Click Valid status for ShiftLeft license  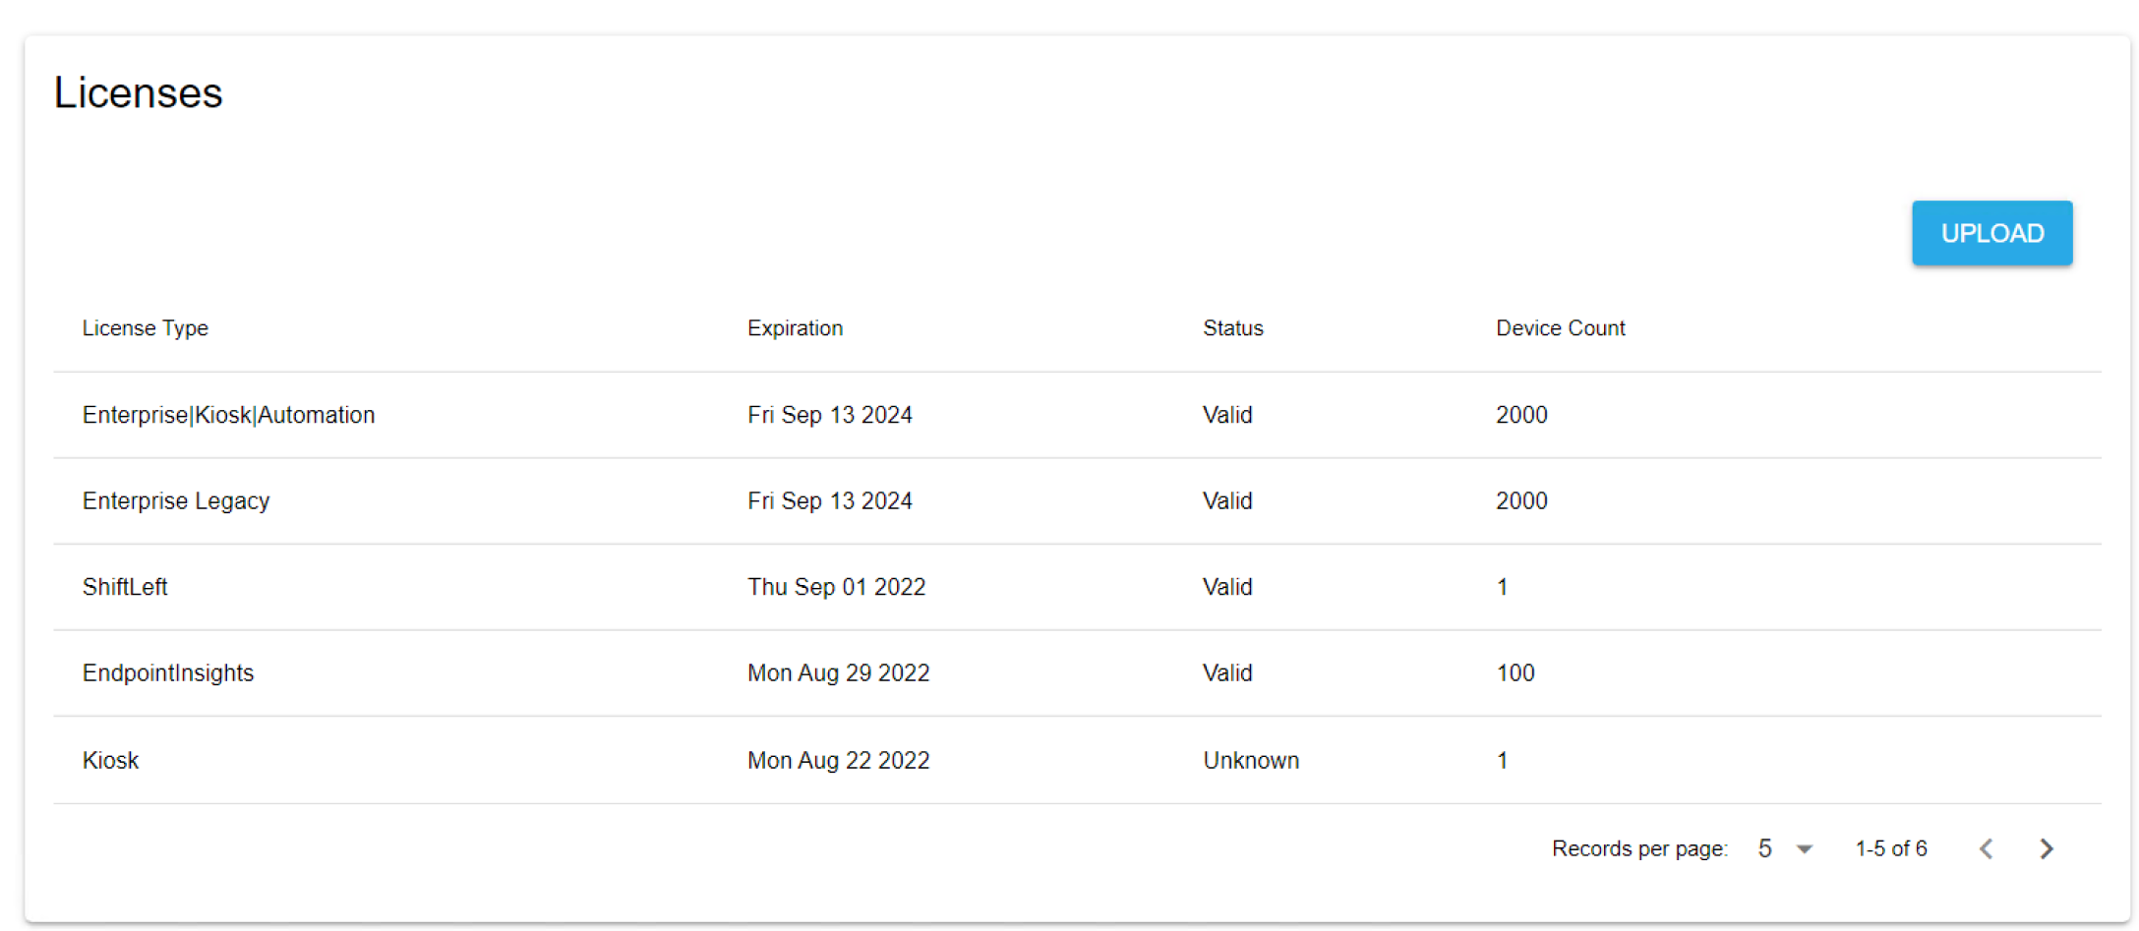1227,587
